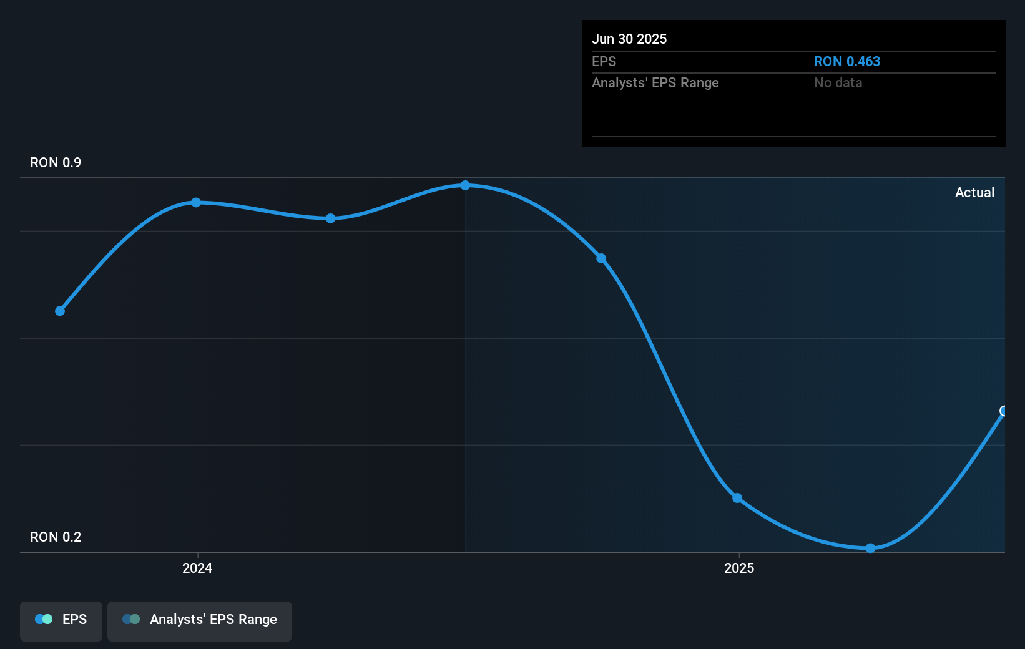Click the latest EPS point at chart's right edge

pyautogui.click(x=1003, y=411)
